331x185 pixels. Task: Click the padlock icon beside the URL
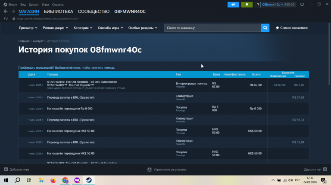(14, 18)
